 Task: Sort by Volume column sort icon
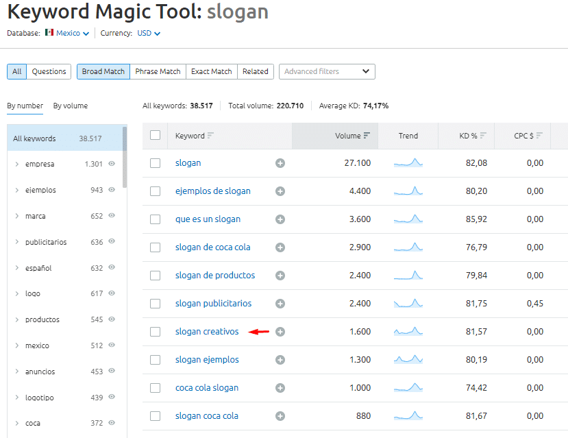tap(367, 136)
